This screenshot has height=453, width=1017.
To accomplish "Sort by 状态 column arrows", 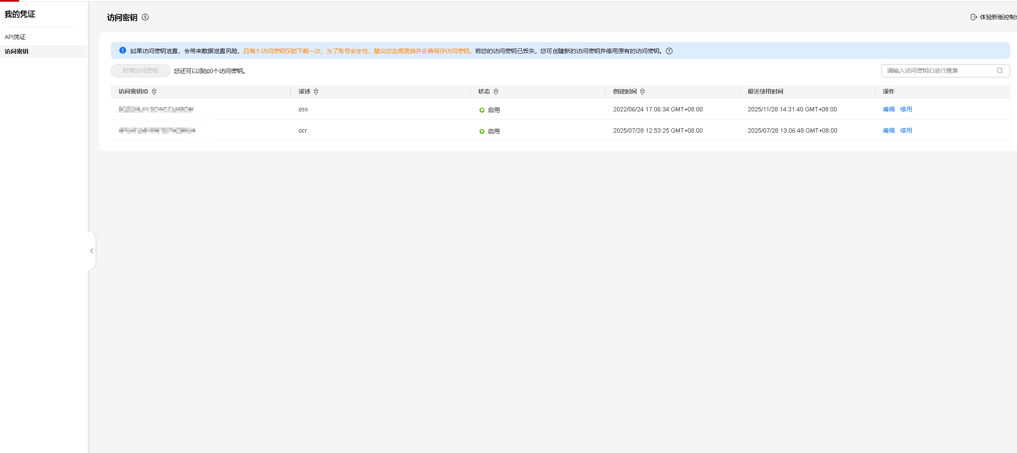I will pyautogui.click(x=496, y=91).
